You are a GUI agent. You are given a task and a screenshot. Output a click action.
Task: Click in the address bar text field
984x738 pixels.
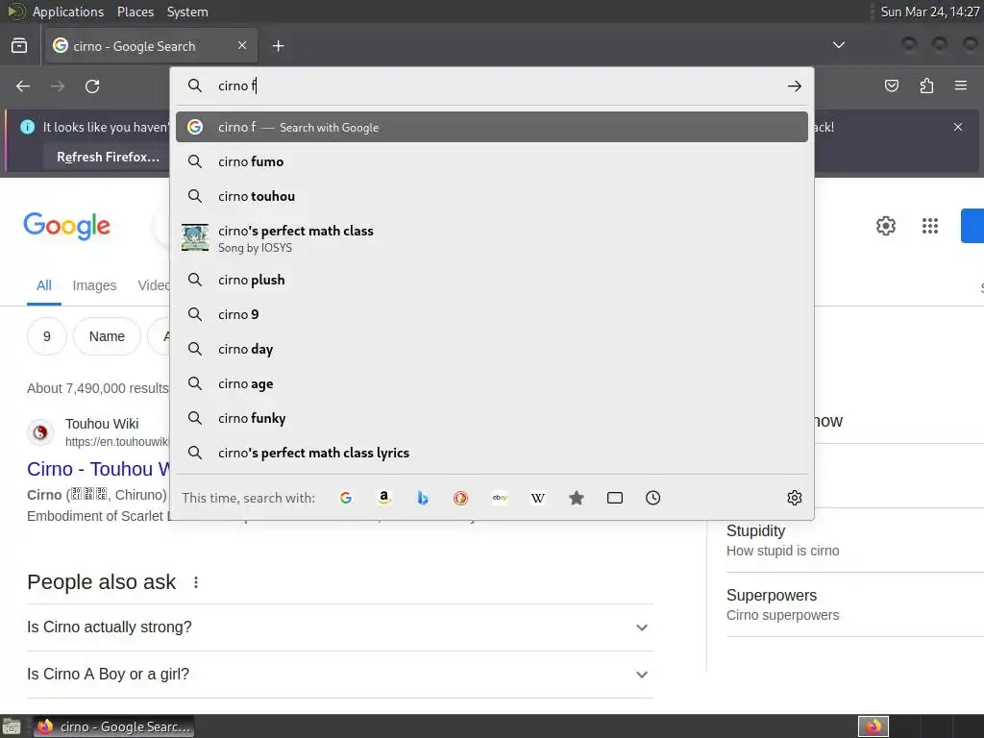(496, 86)
